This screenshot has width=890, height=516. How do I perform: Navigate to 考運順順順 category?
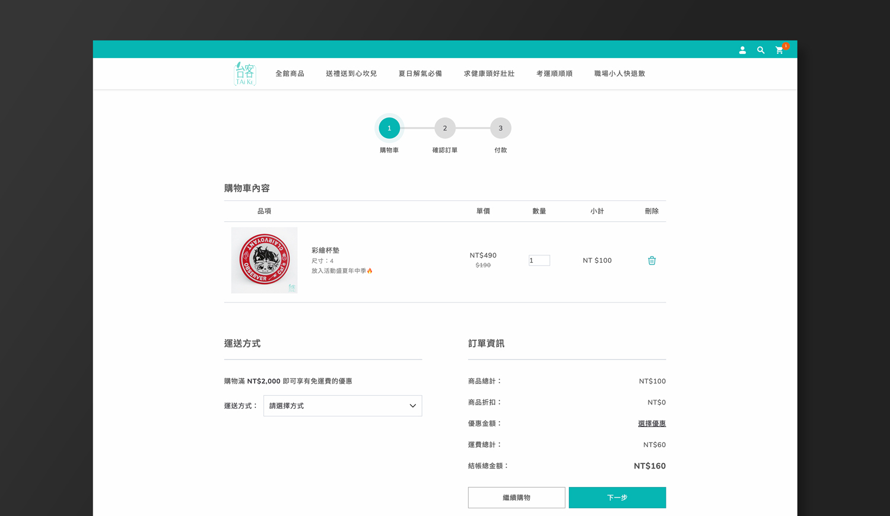coord(554,74)
